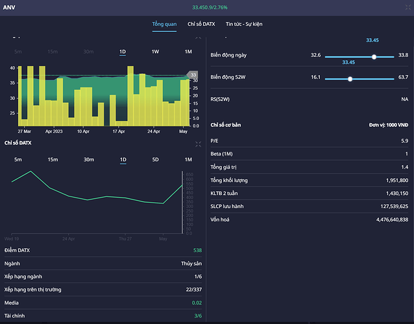Choose 30m on the DATX chart

click(89, 159)
